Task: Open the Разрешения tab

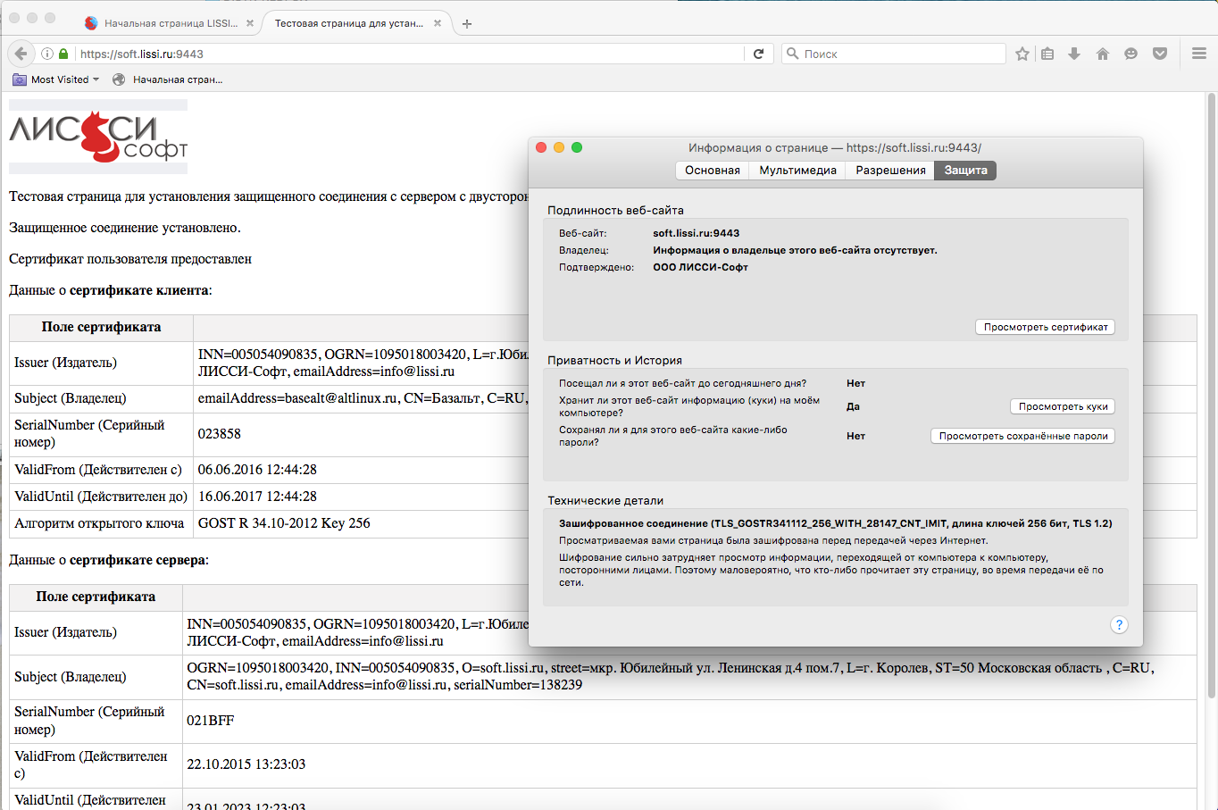Action: [890, 171]
